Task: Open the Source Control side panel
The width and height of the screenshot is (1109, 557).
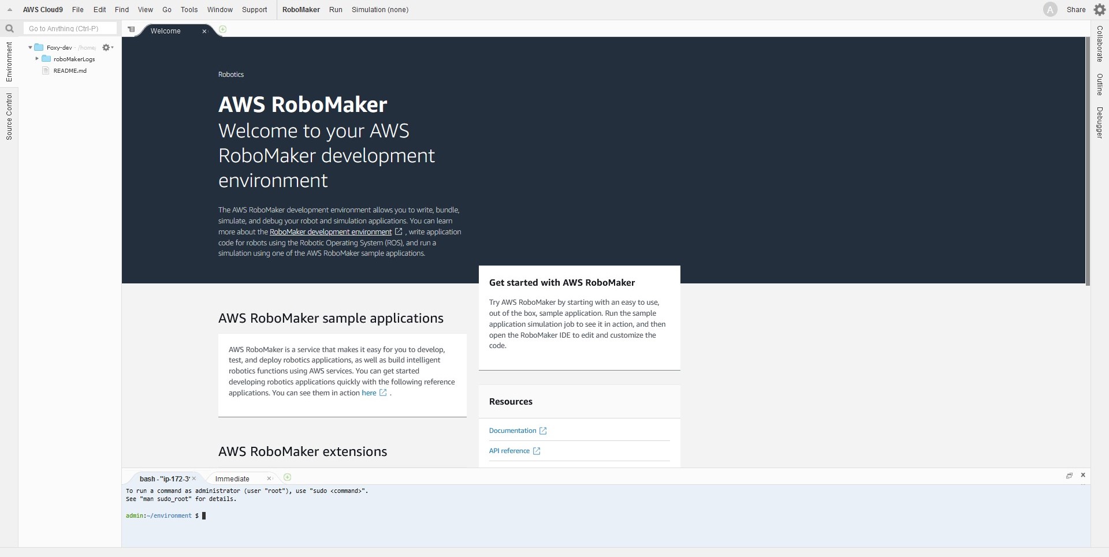Action: tap(9, 117)
